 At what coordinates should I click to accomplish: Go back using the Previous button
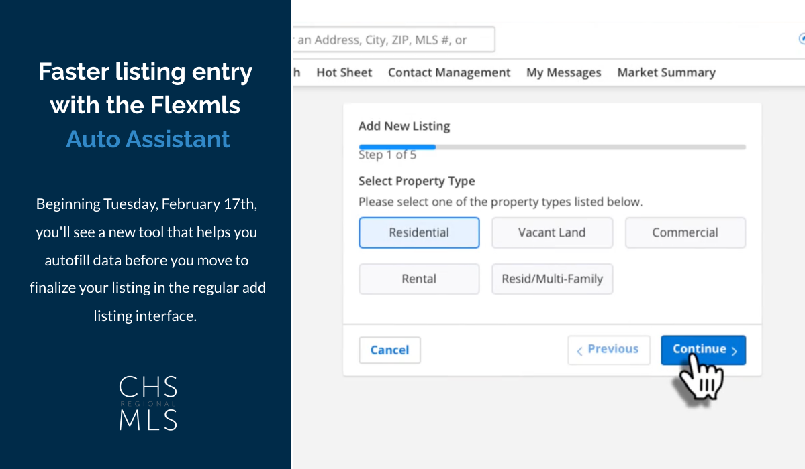(x=608, y=350)
